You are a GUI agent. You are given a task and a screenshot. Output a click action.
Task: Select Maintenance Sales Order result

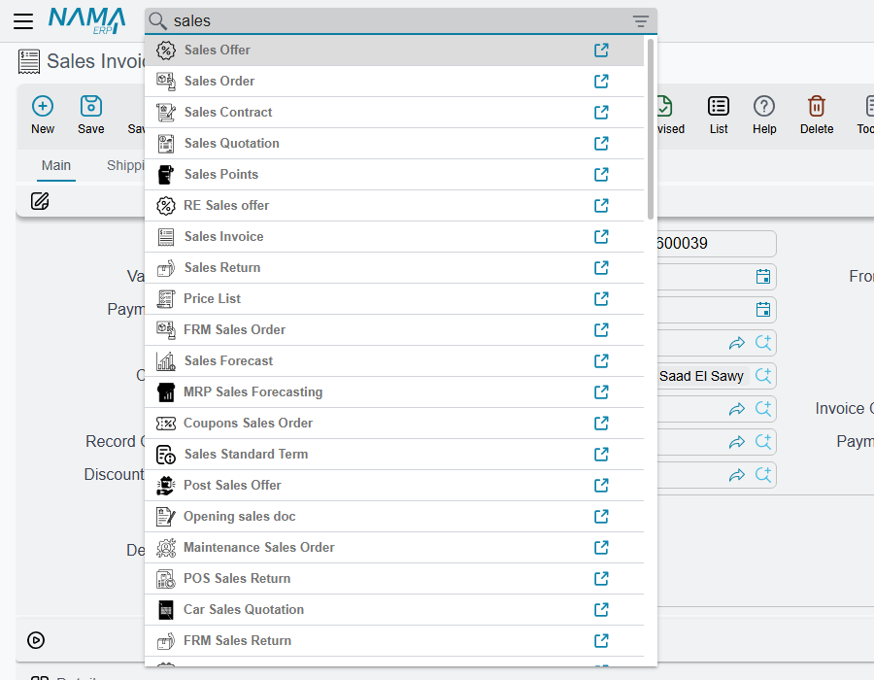(394, 548)
